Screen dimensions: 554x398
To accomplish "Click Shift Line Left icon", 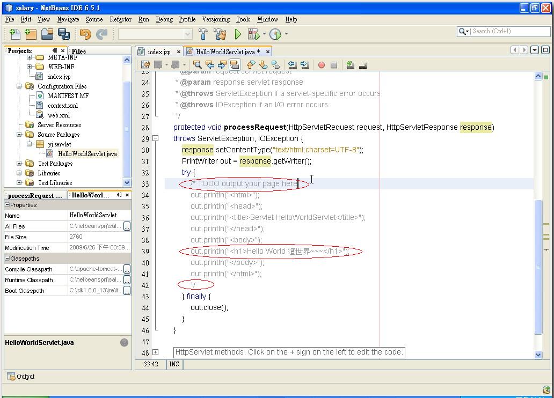I will pyautogui.click(x=293, y=64).
